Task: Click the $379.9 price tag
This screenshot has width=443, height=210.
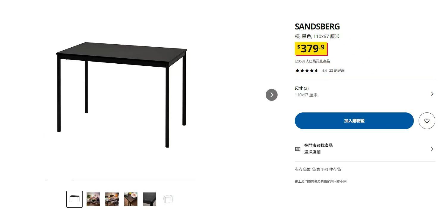Action: pyautogui.click(x=311, y=48)
